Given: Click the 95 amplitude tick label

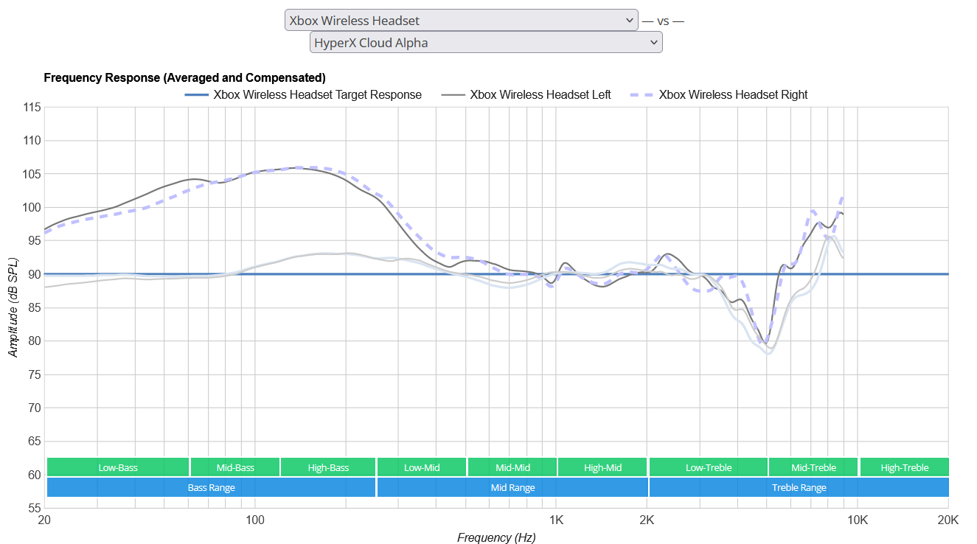Looking at the screenshot, I should 35,241.
